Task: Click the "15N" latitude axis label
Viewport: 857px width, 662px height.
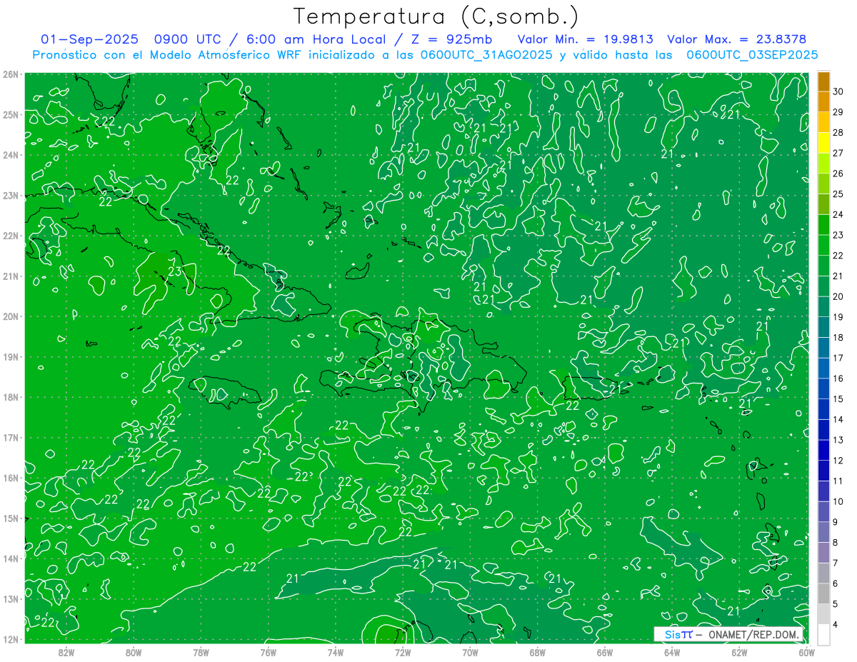Action: (11, 518)
